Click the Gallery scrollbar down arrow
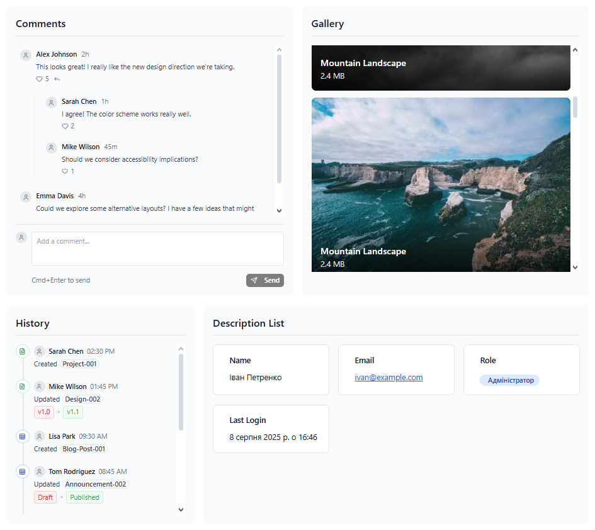 [575, 268]
